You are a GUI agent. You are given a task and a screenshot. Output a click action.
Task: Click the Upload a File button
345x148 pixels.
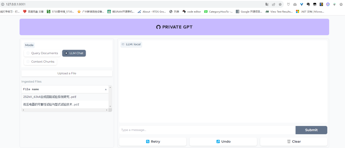click(x=67, y=73)
